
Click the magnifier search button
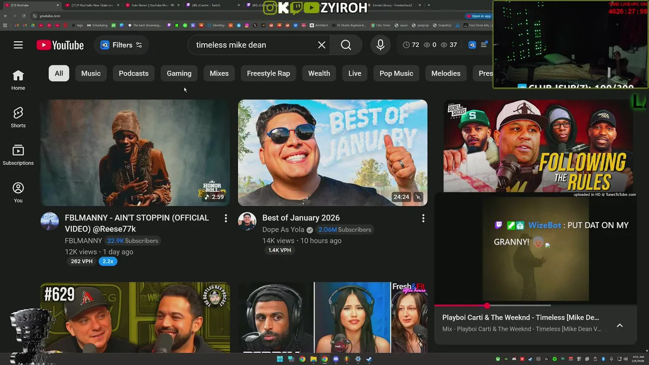click(x=346, y=45)
